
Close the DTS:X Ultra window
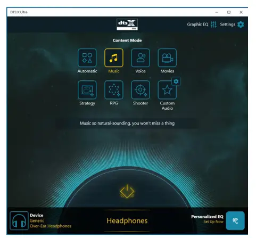click(241, 12)
